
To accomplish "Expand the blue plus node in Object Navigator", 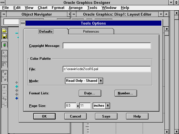I will click(x=17, y=98).
